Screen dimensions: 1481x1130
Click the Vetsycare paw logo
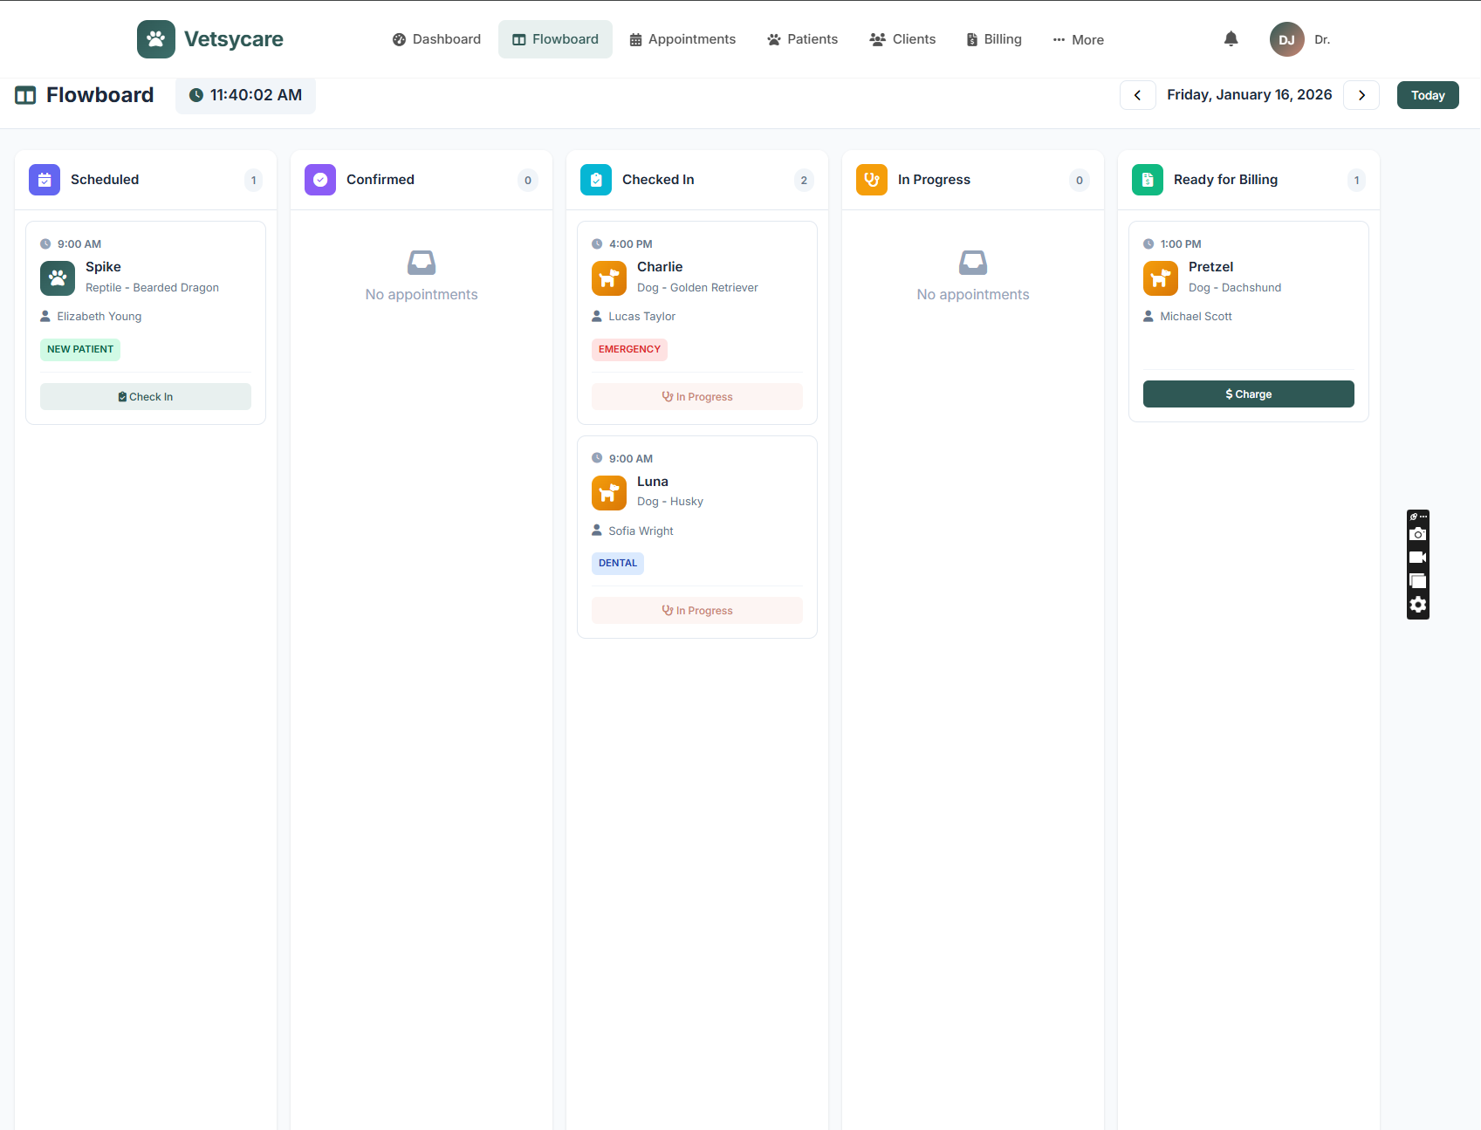coord(156,38)
